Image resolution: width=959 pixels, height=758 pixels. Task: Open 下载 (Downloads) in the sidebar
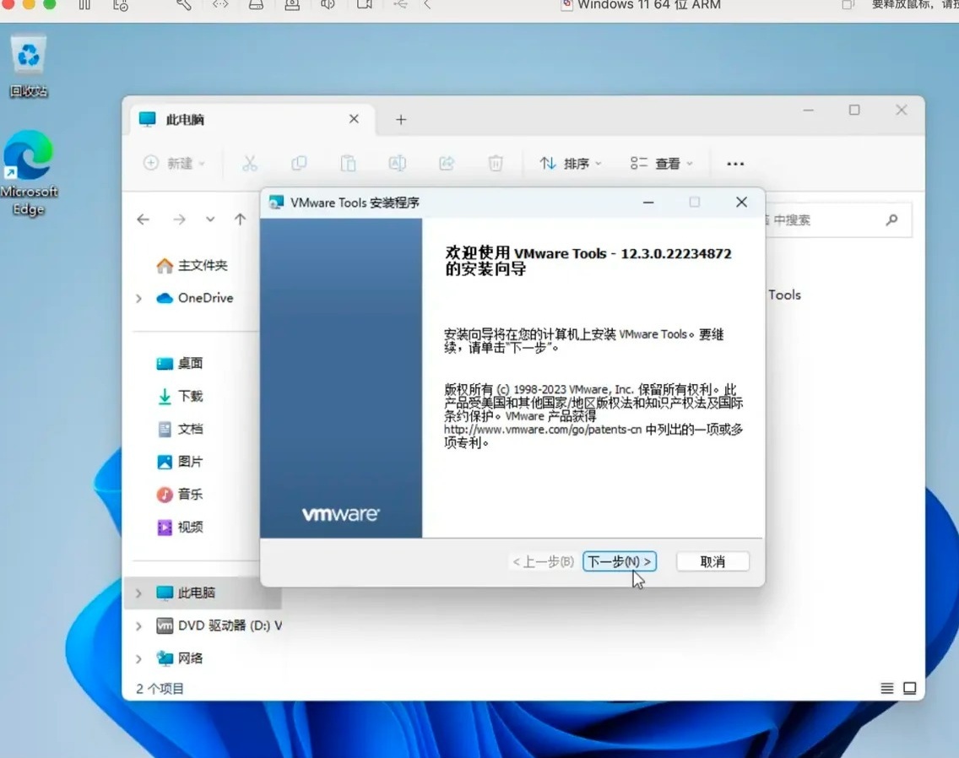[179, 397]
